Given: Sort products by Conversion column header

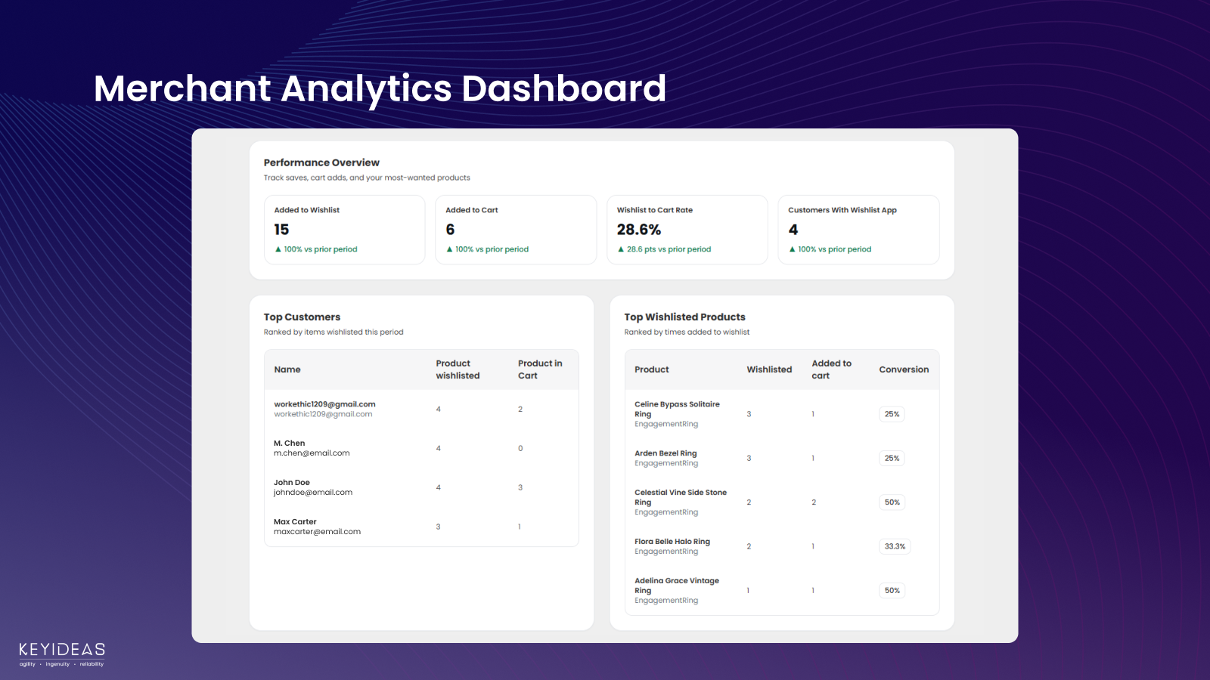Looking at the screenshot, I should click(904, 369).
